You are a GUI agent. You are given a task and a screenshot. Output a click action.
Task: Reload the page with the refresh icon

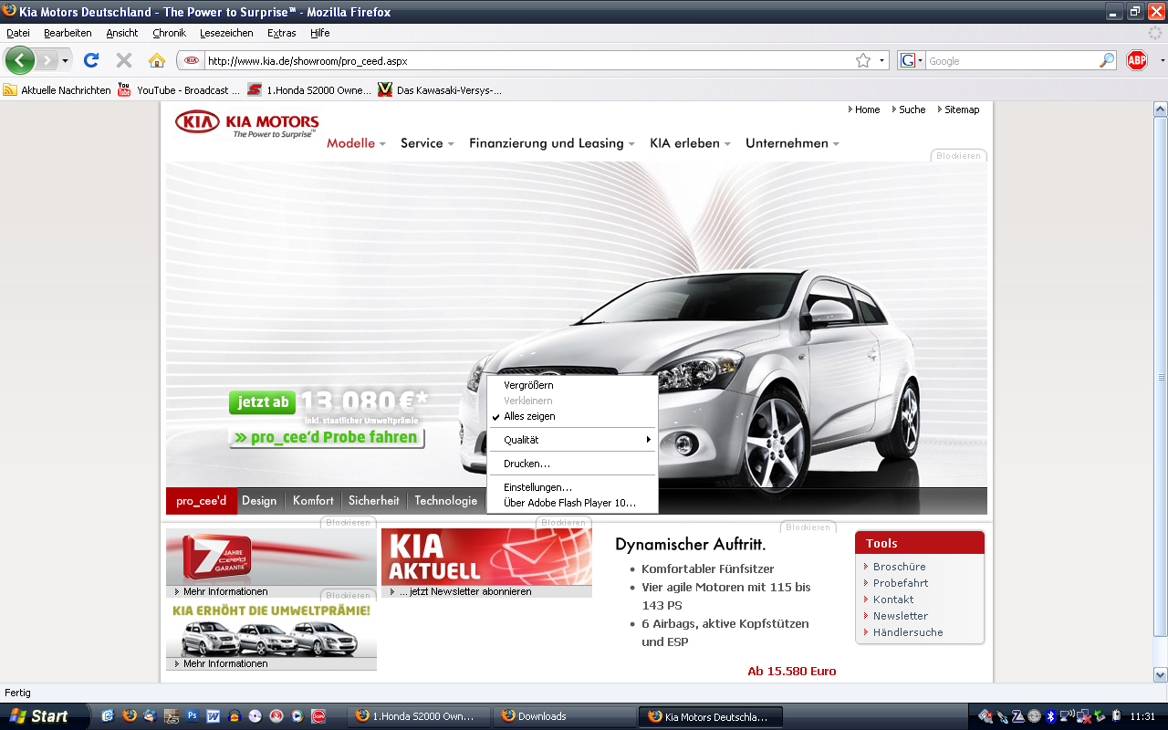90,61
